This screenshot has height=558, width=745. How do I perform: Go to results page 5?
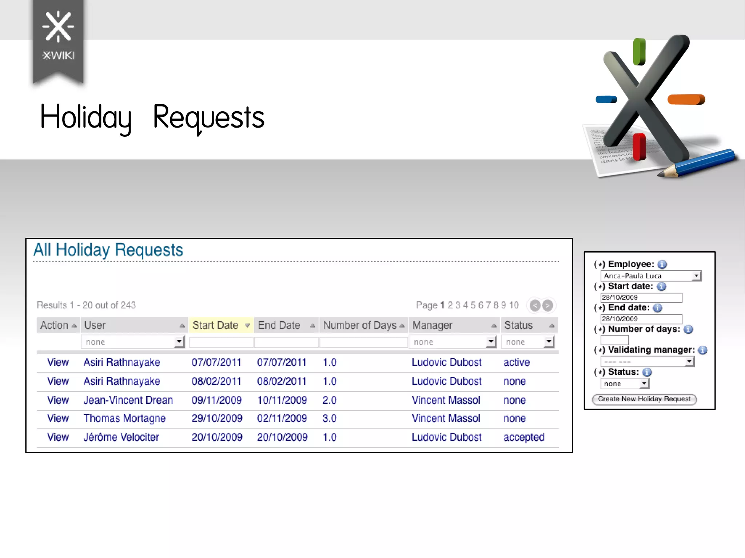point(473,305)
